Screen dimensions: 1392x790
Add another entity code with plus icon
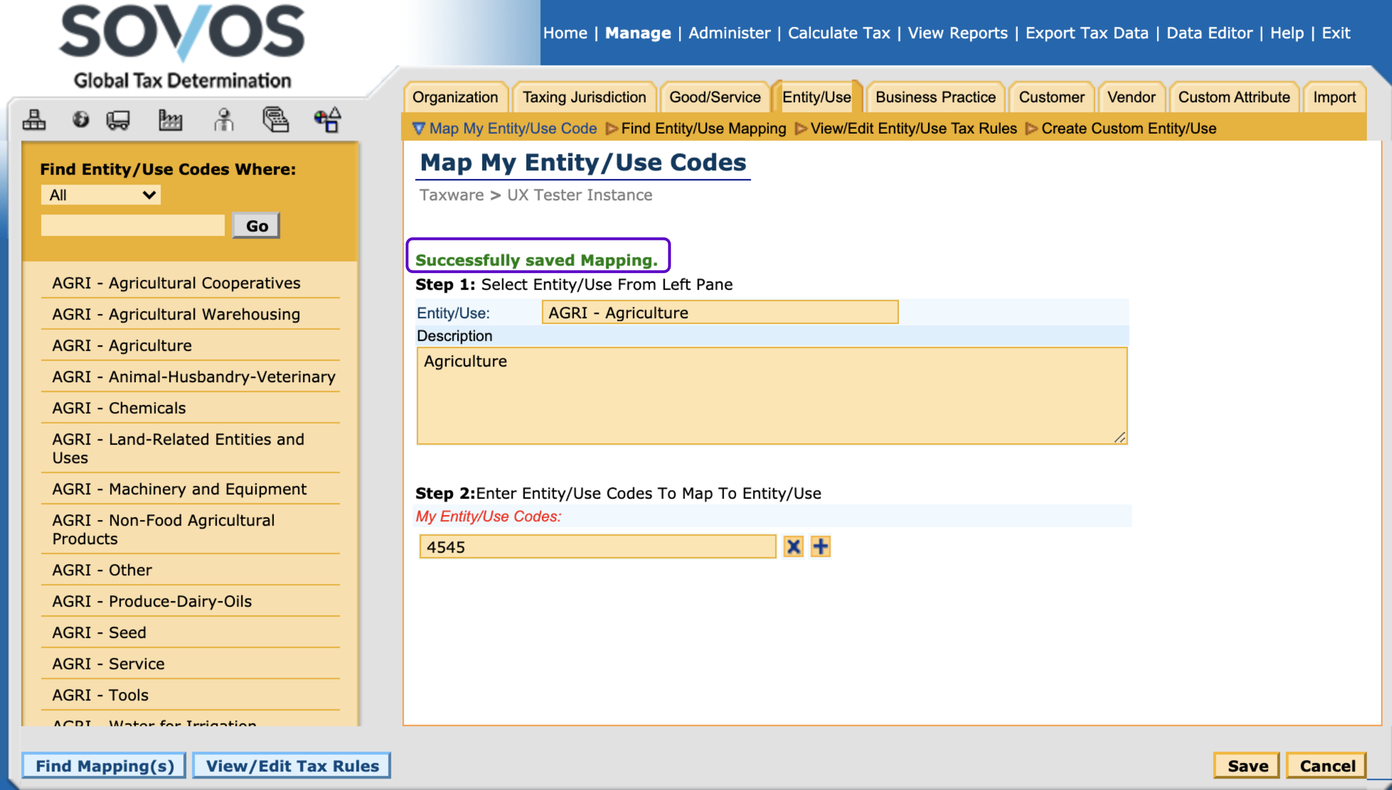(x=820, y=546)
